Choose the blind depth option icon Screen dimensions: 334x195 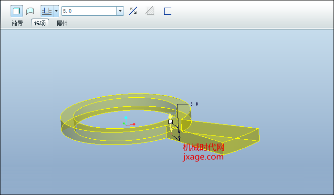[47, 11]
